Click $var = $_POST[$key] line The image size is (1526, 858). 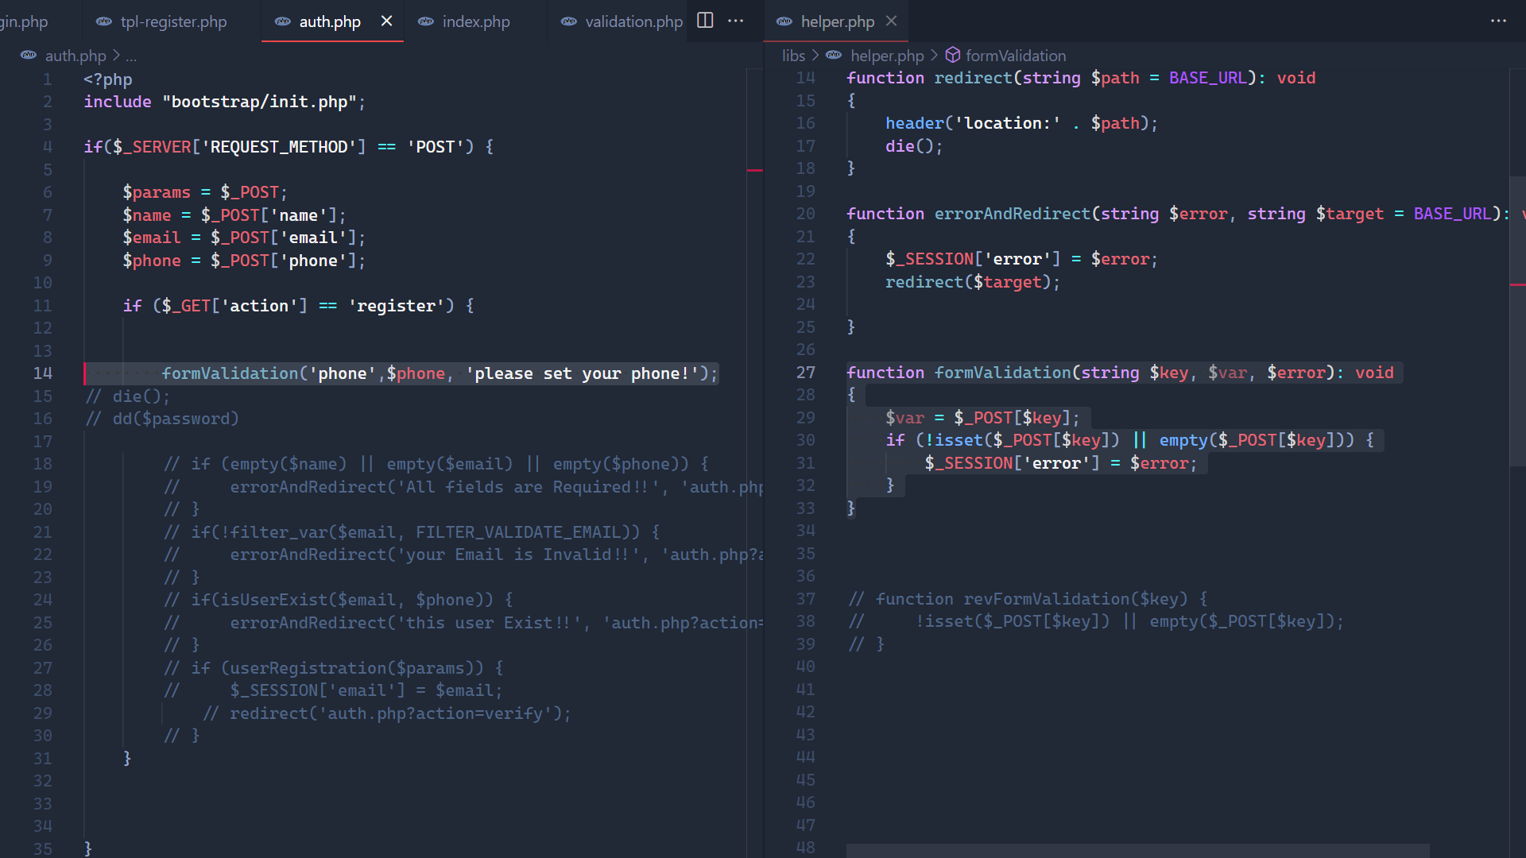982,418
